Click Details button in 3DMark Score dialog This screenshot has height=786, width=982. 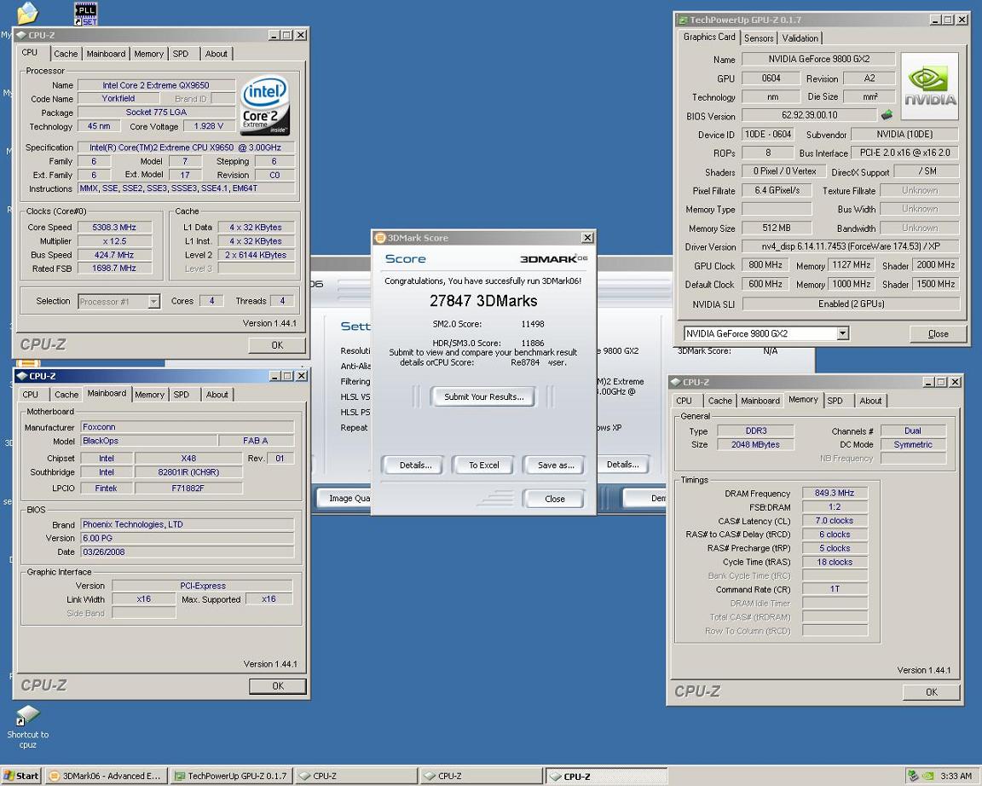(x=415, y=465)
